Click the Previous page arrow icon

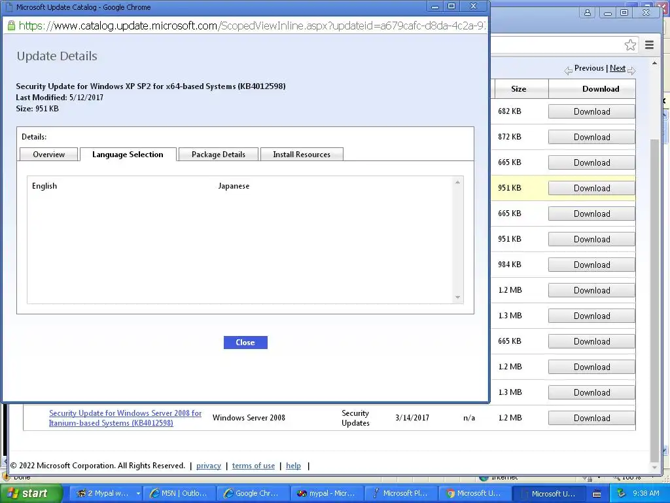click(569, 71)
